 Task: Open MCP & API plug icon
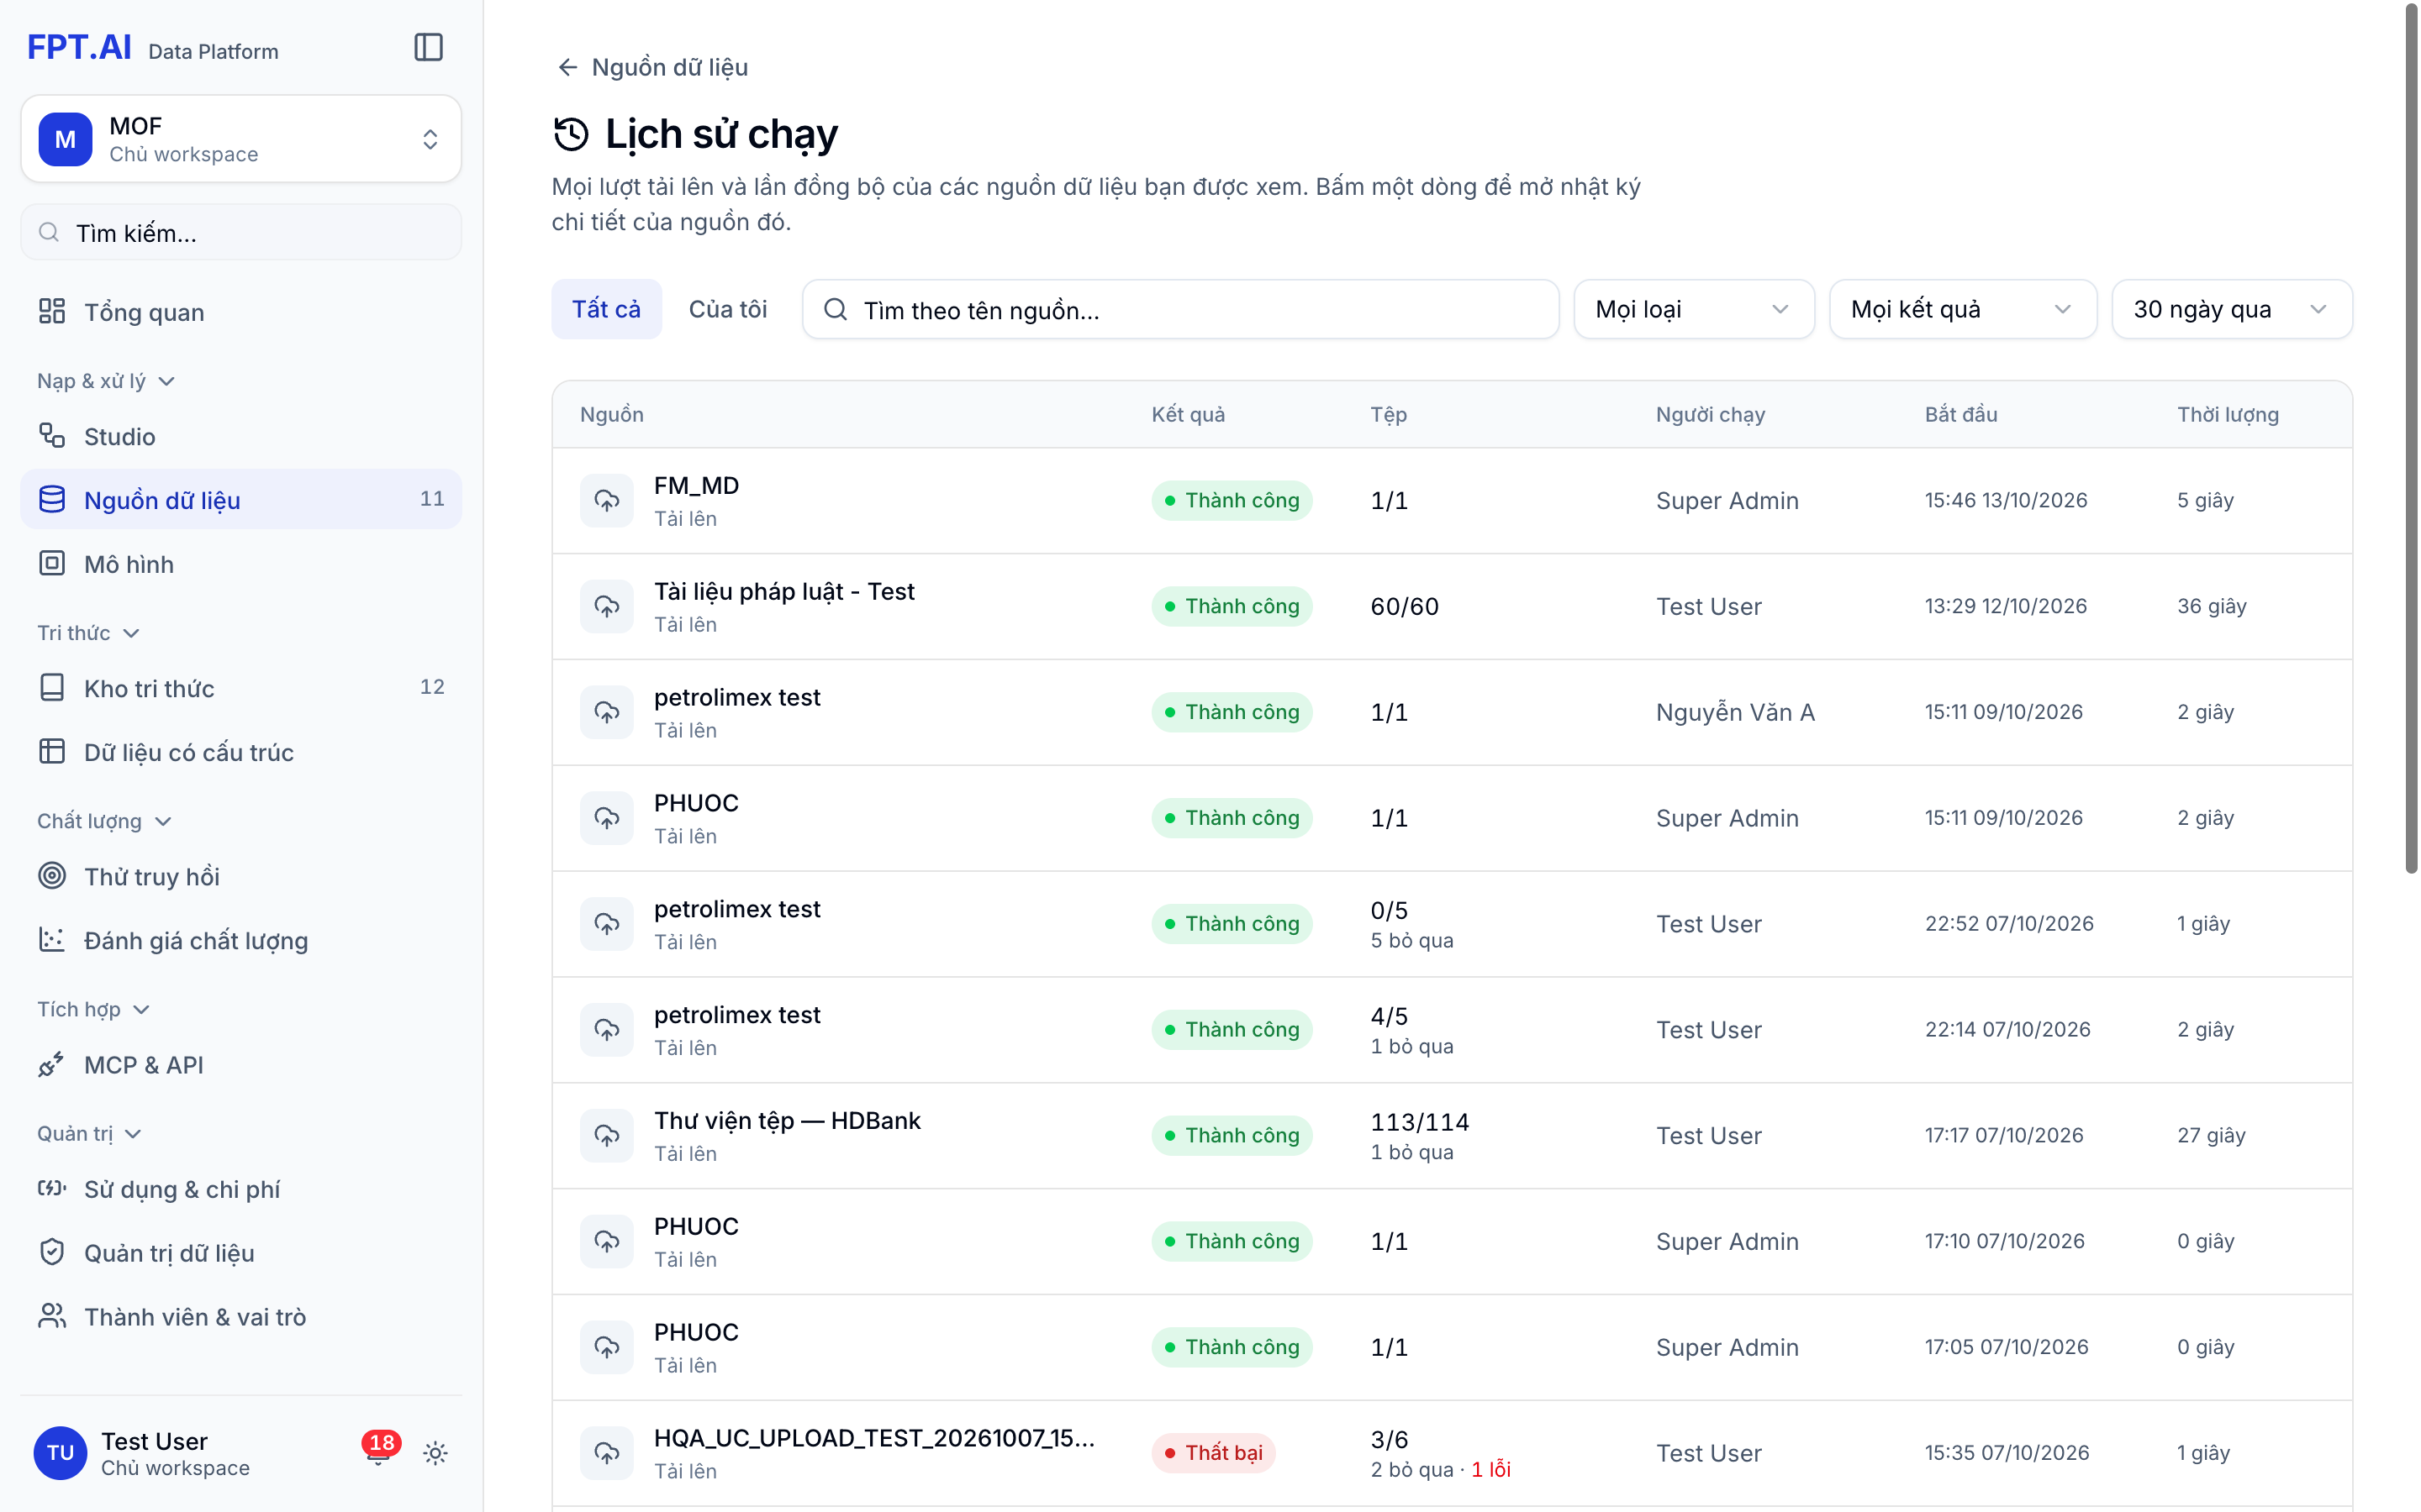point(52,1065)
